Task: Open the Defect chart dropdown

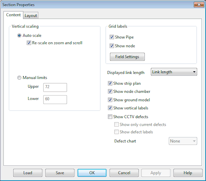Action: coord(183,141)
